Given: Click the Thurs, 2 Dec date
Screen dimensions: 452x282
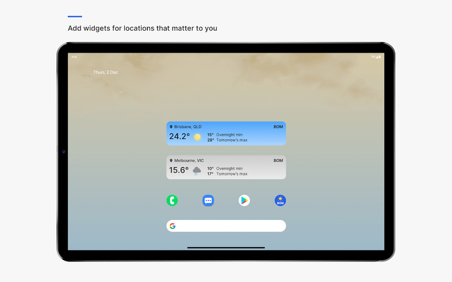Looking at the screenshot, I should click(106, 72).
